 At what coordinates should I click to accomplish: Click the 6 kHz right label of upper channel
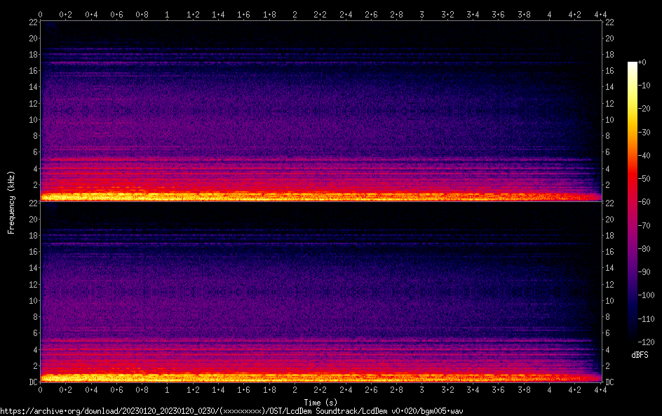tap(609, 152)
